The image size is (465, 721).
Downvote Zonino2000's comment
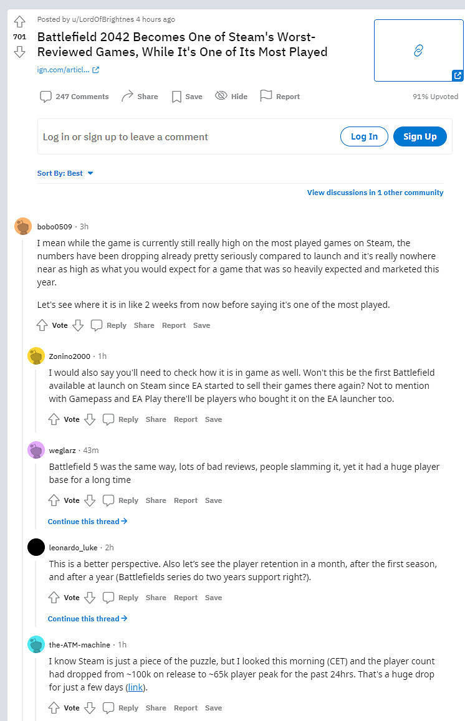click(90, 419)
